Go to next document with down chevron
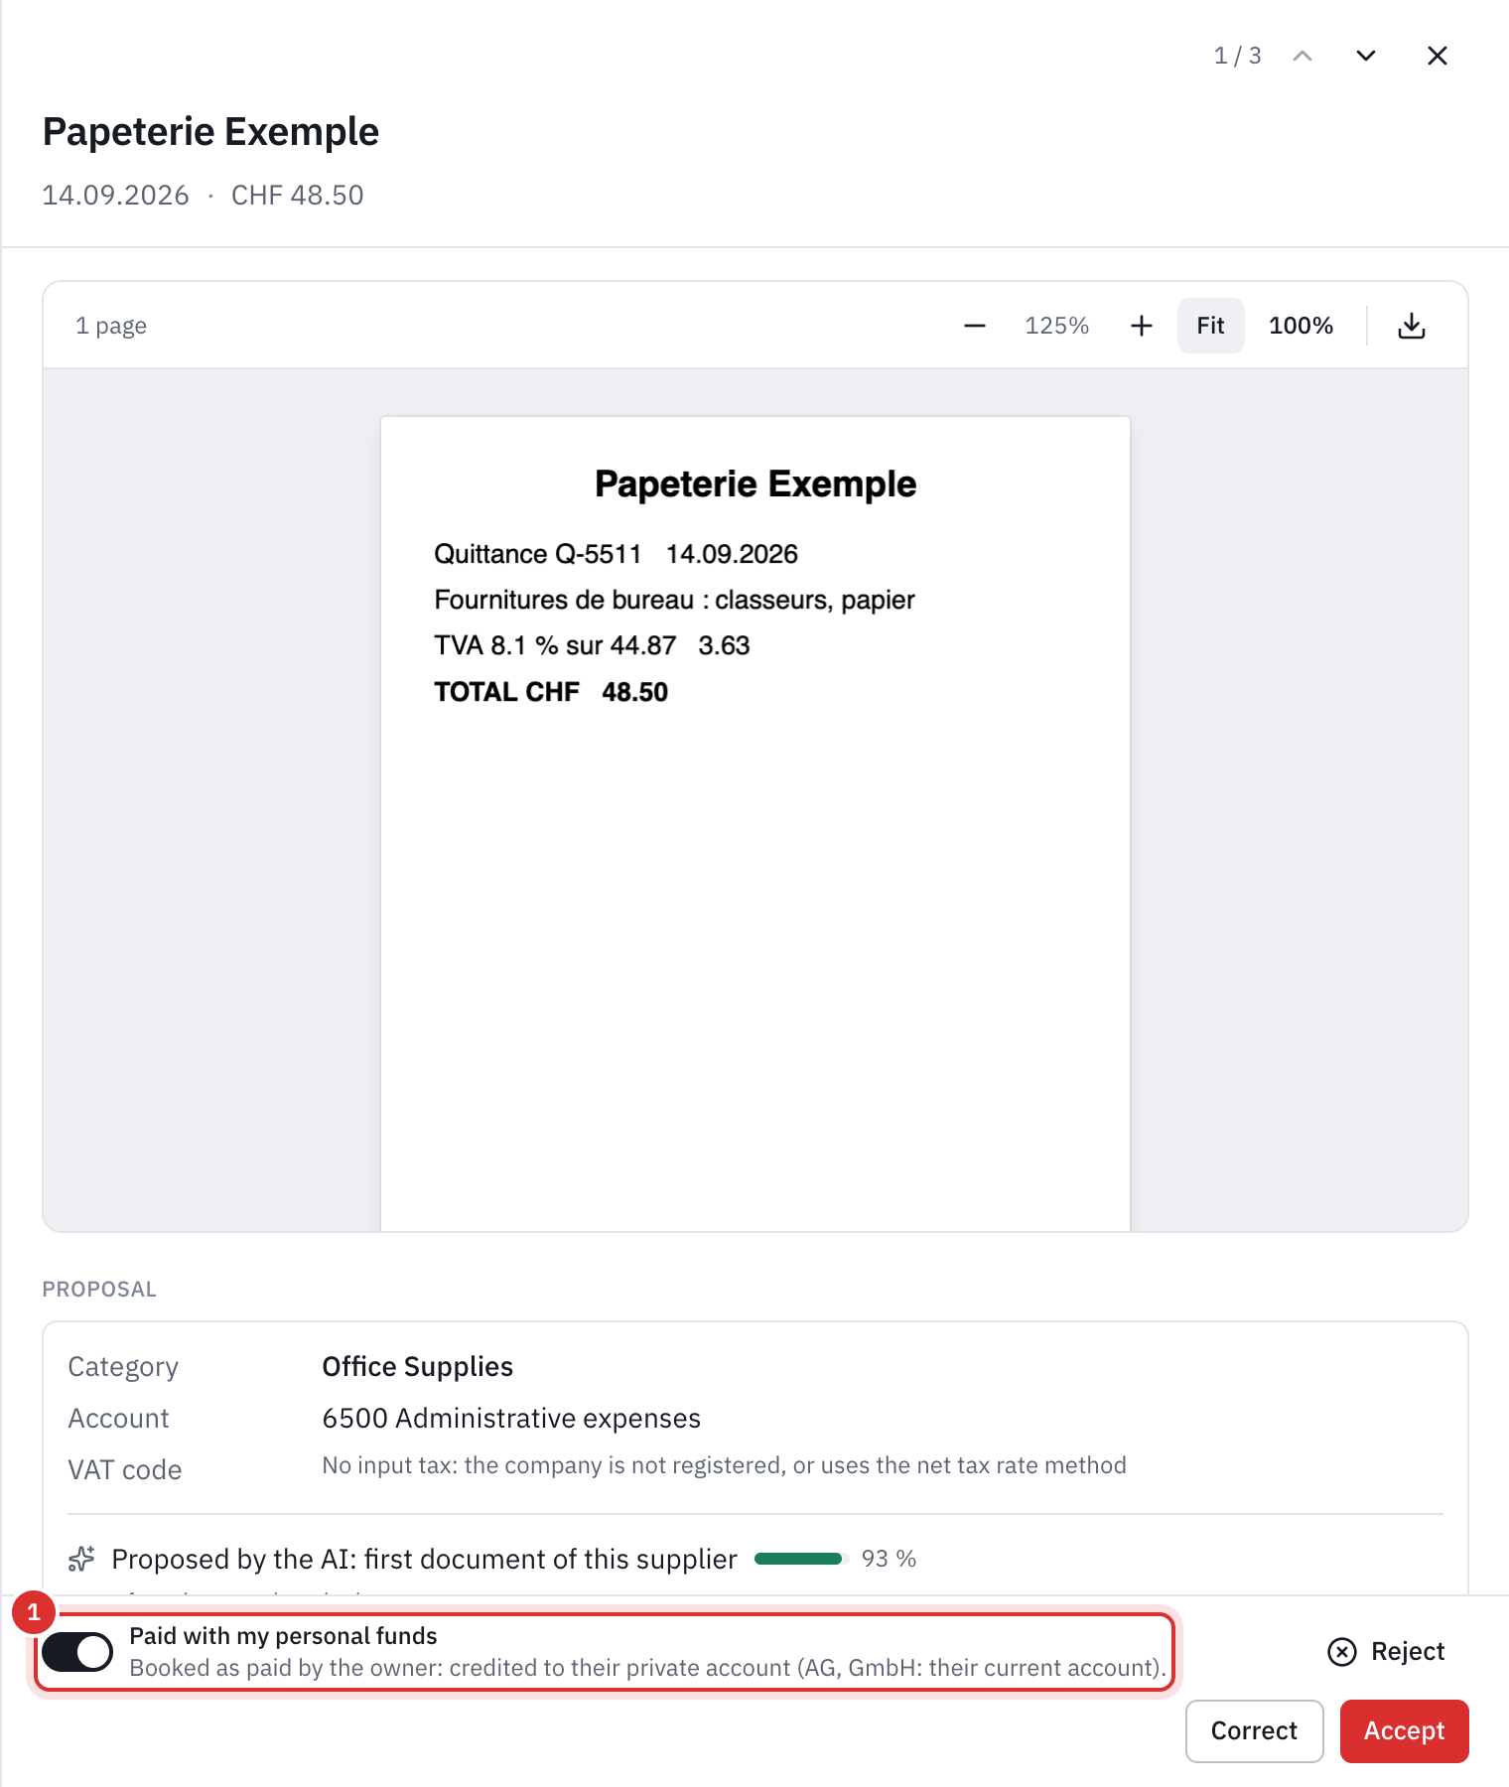This screenshot has width=1509, height=1787. tap(1366, 56)
